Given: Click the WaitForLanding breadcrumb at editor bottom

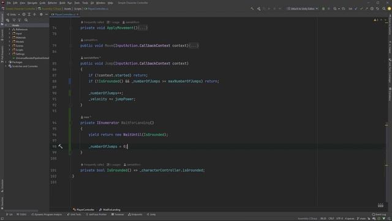Looking at the screenshot, I should (x=110, y=209).
